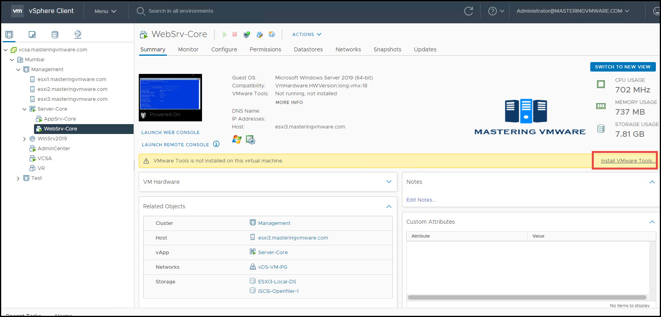Open Networking inventory view icon
The height and width of the screenshot is (317, 661).
78,34
